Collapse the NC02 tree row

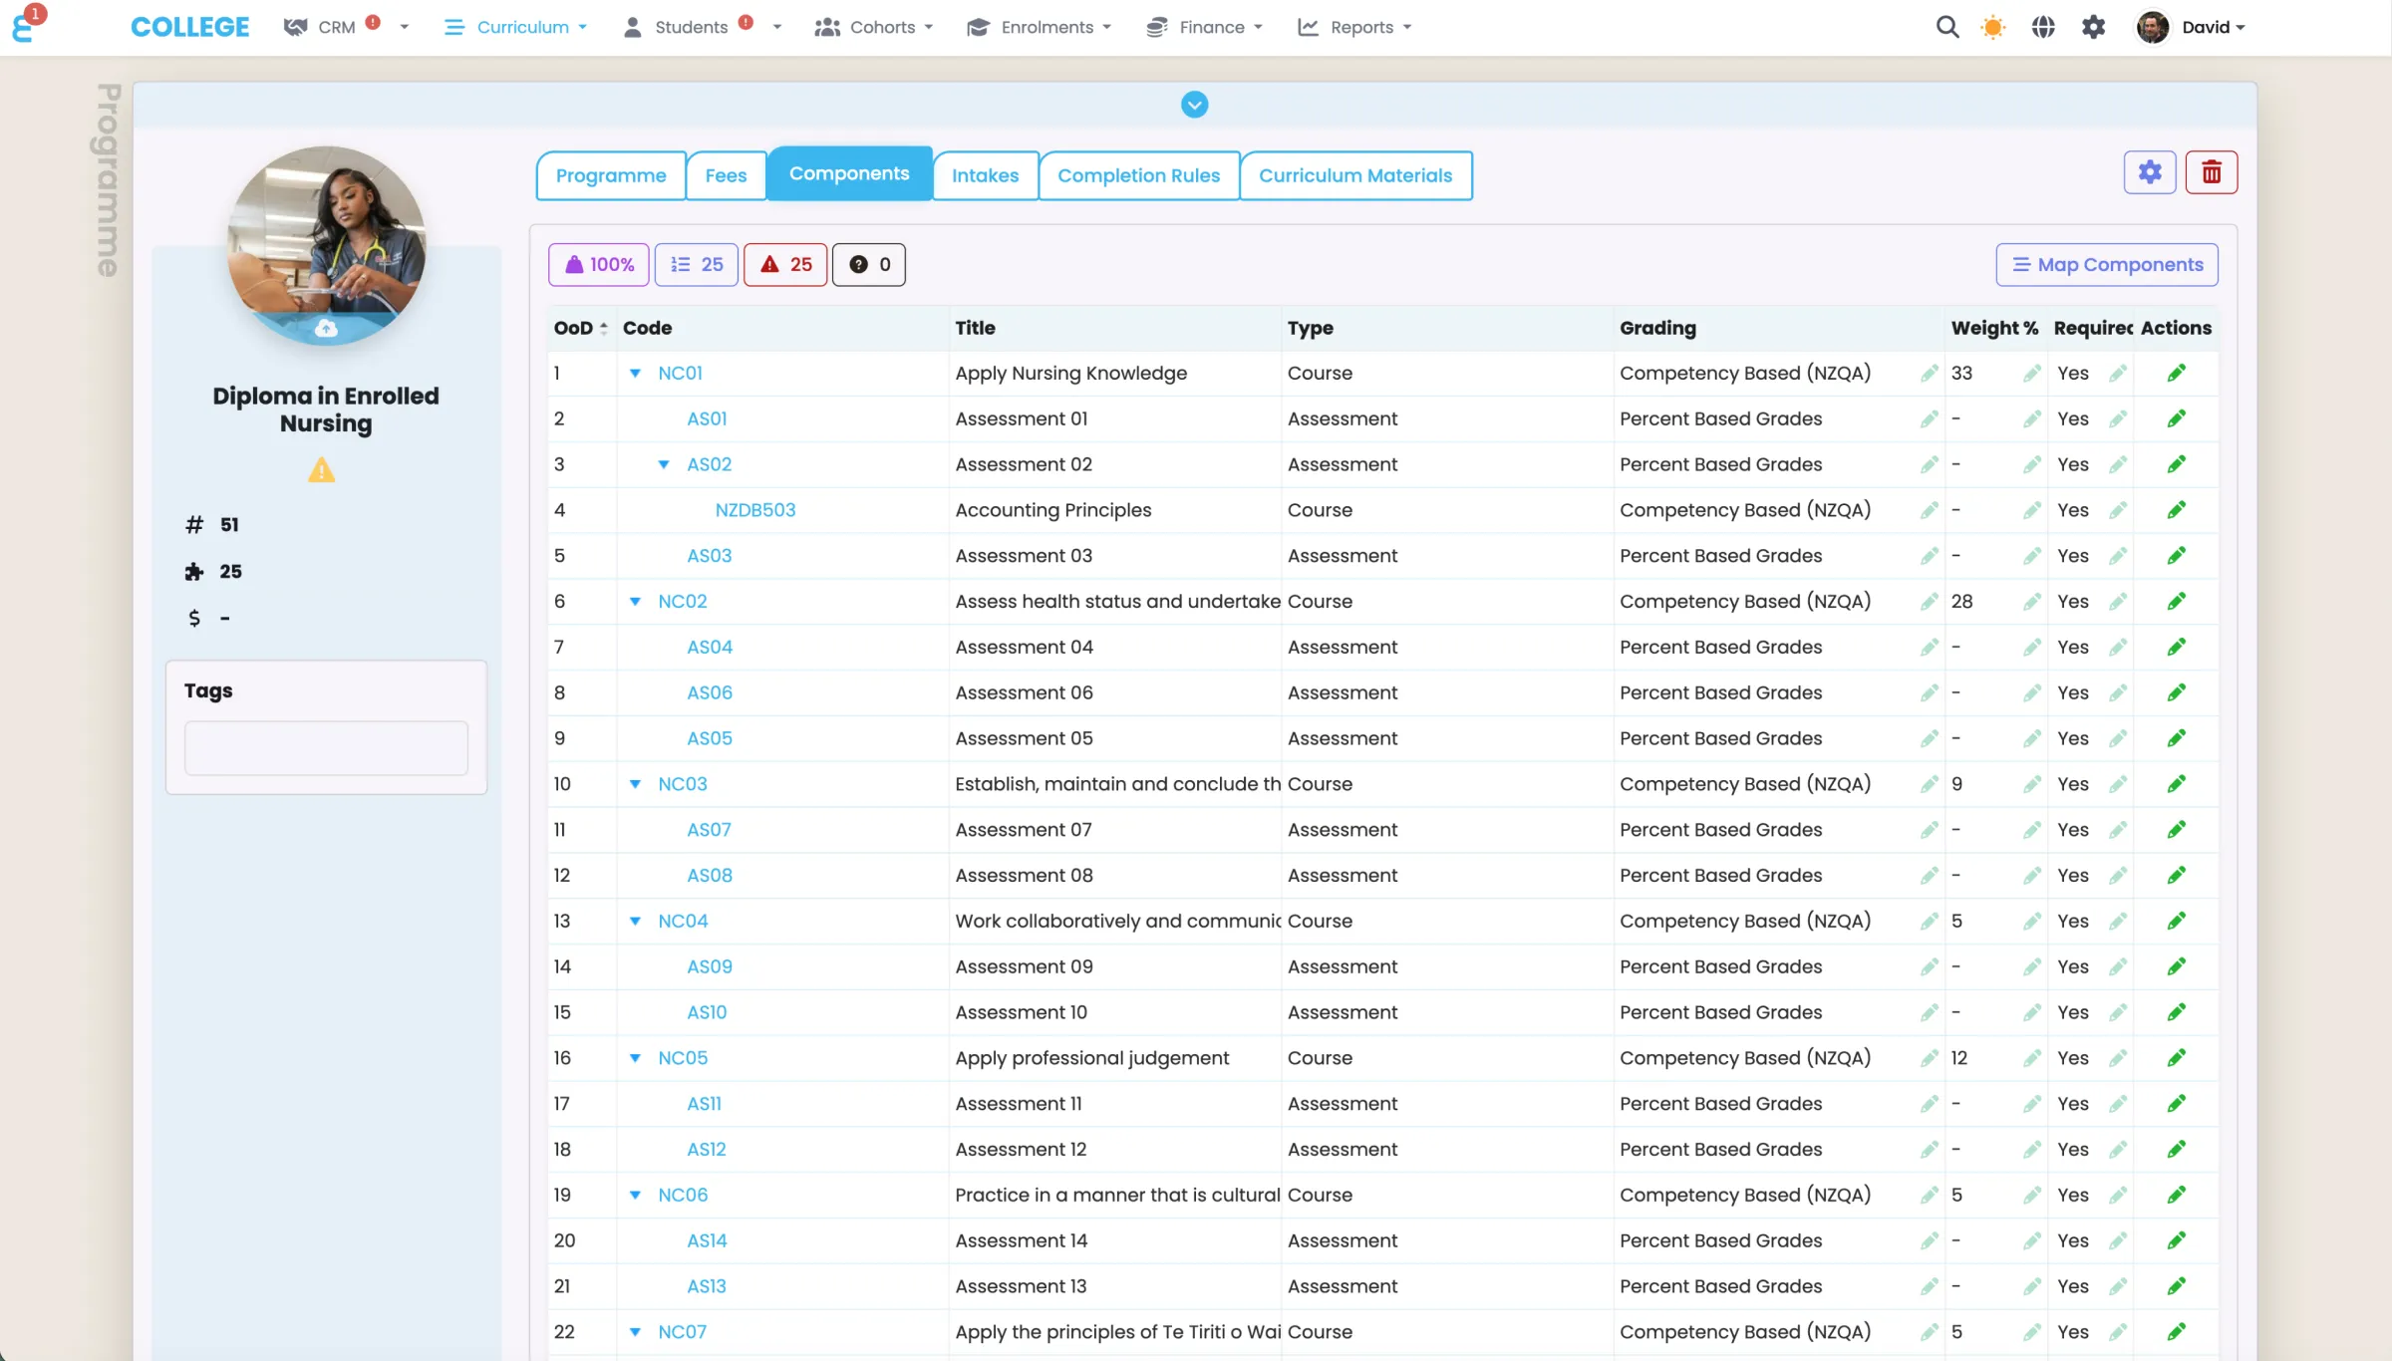click(635, 602)
